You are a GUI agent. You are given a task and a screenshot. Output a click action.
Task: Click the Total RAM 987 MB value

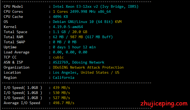click(77, 37)
